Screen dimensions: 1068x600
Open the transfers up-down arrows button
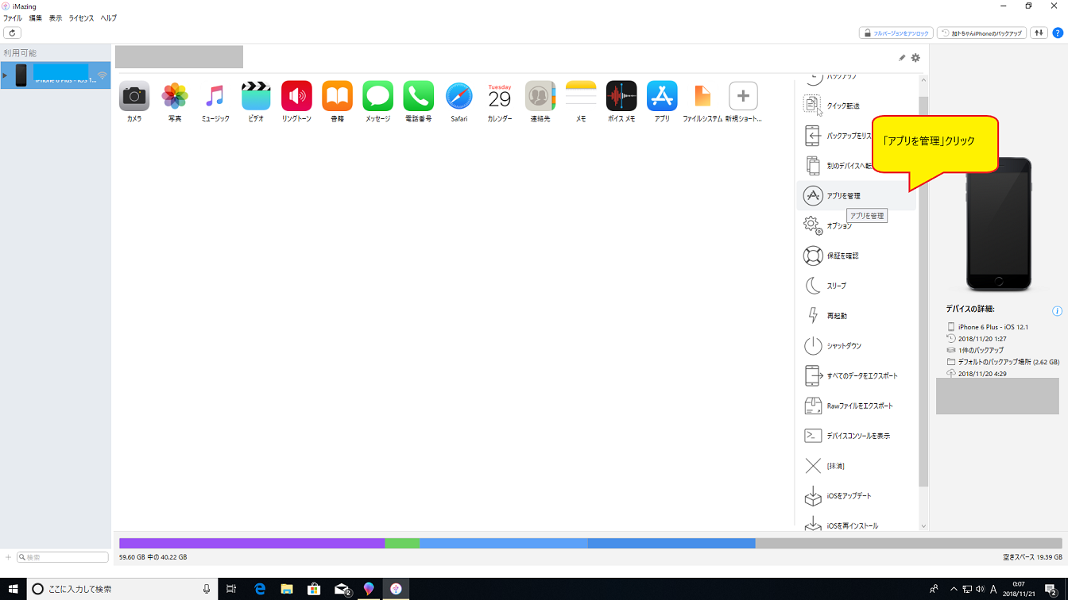[1039, 33]
